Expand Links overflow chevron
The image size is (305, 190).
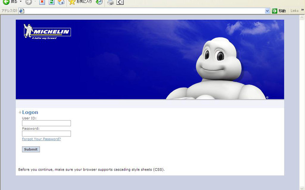click(303, 9)
